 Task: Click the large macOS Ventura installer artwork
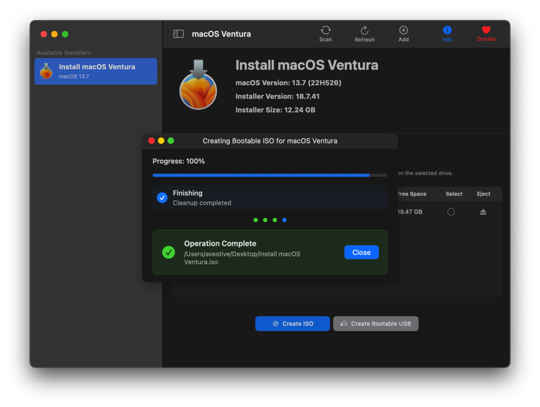point(198,85)
